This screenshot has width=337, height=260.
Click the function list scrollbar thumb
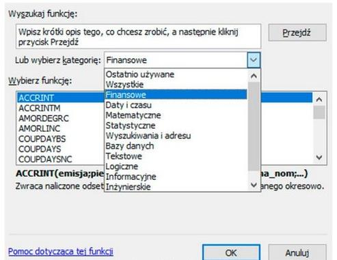[x=319, y=112]
